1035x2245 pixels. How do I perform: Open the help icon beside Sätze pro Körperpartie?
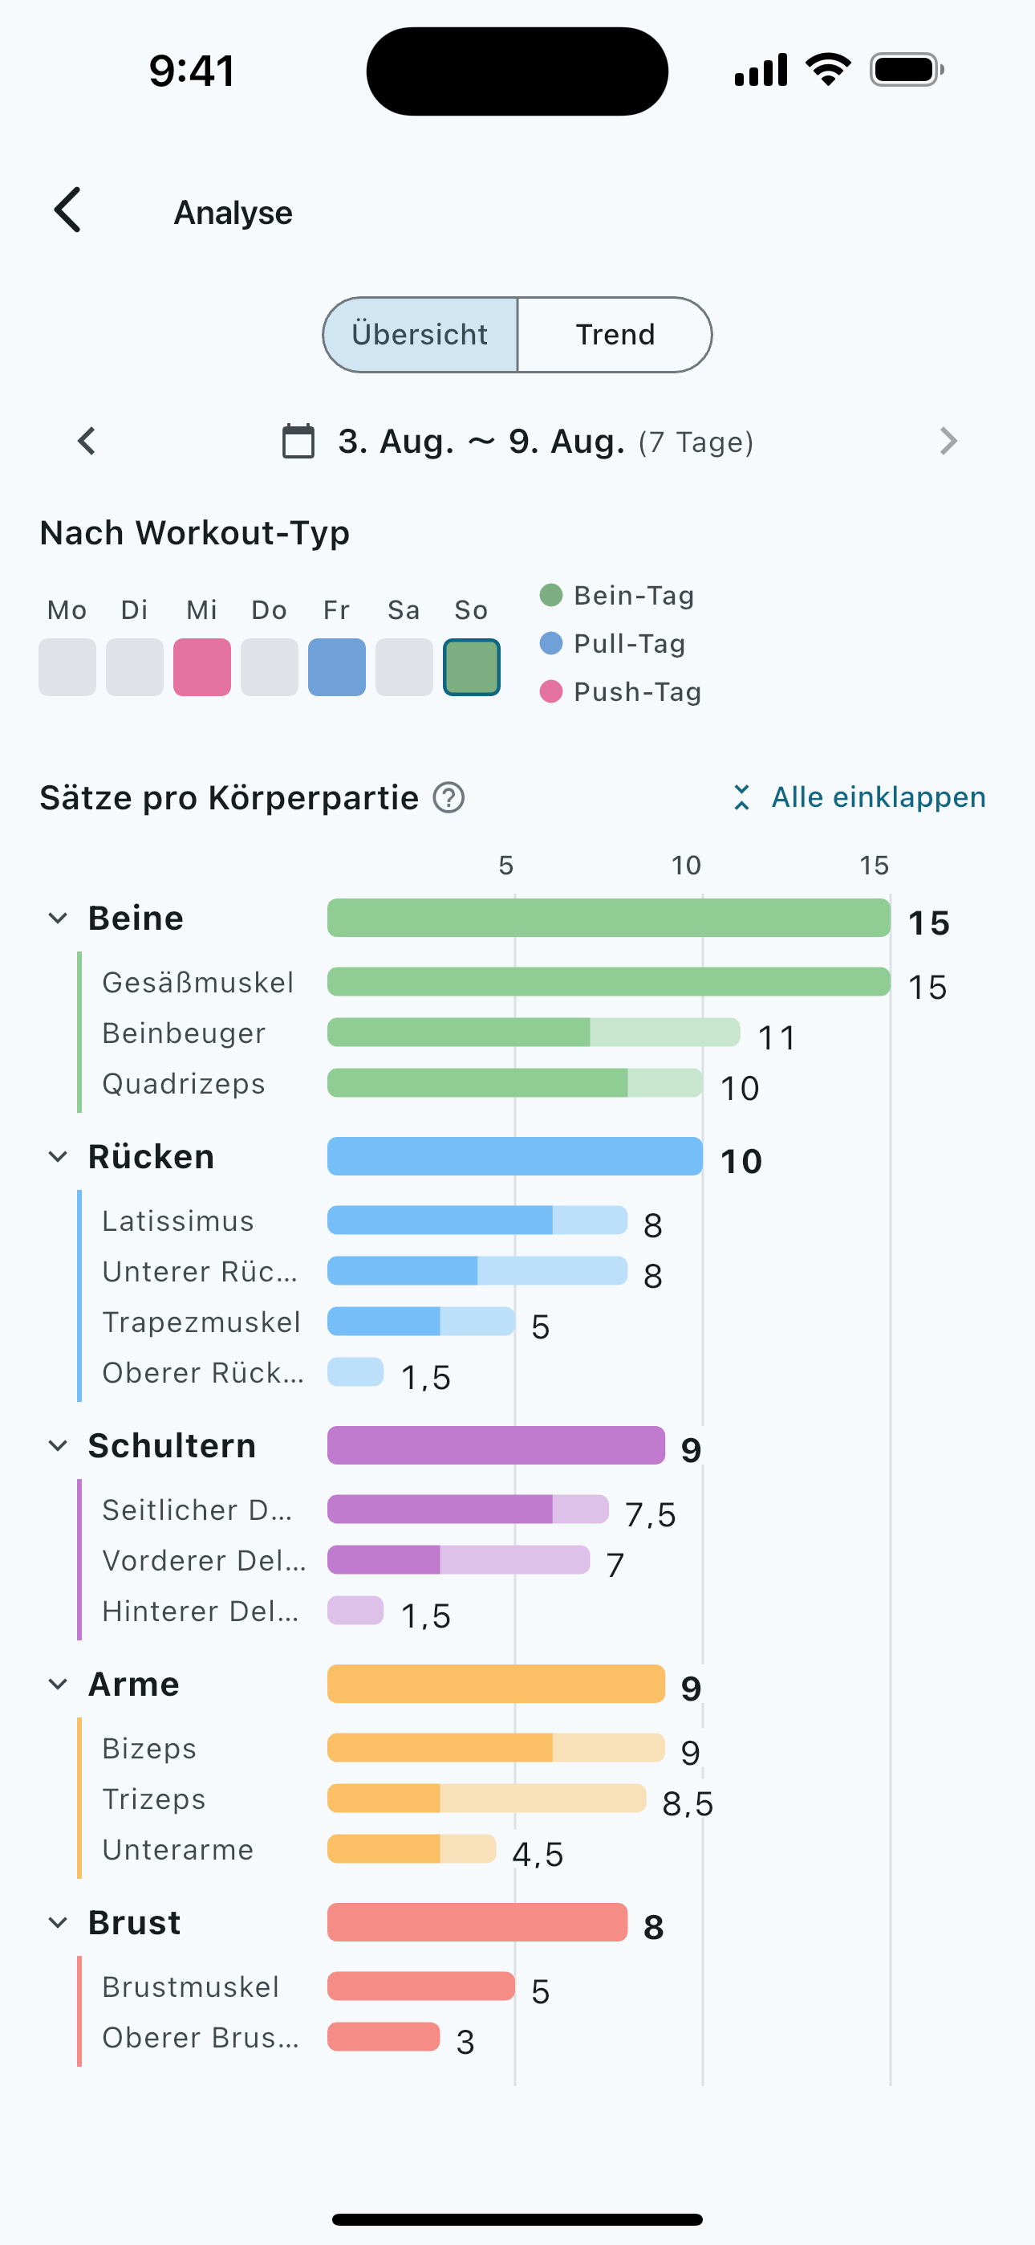point(448,797)
